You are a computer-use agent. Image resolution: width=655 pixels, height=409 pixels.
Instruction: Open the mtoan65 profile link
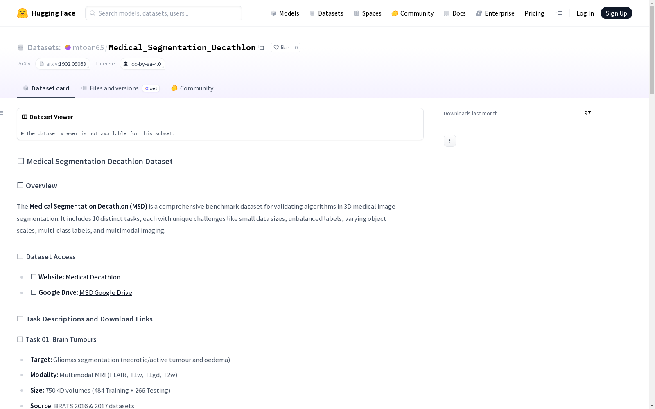(x=88, y=47)
